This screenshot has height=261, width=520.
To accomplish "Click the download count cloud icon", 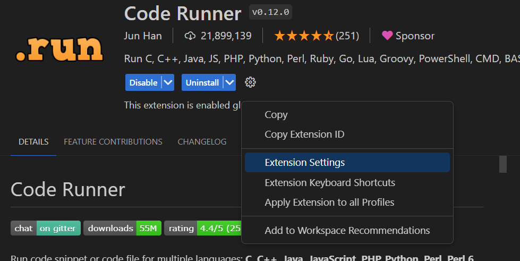I will (190, 36).
